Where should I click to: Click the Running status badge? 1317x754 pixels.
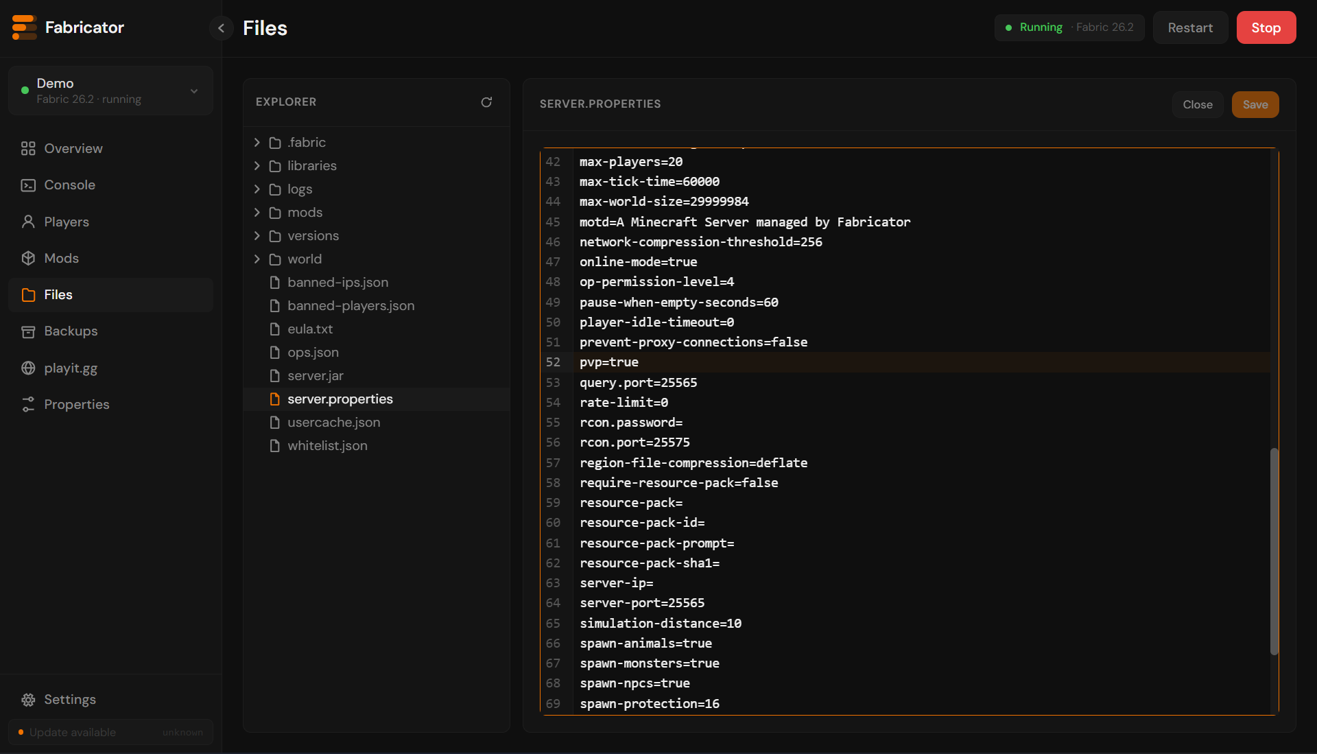coord(1069,27)
